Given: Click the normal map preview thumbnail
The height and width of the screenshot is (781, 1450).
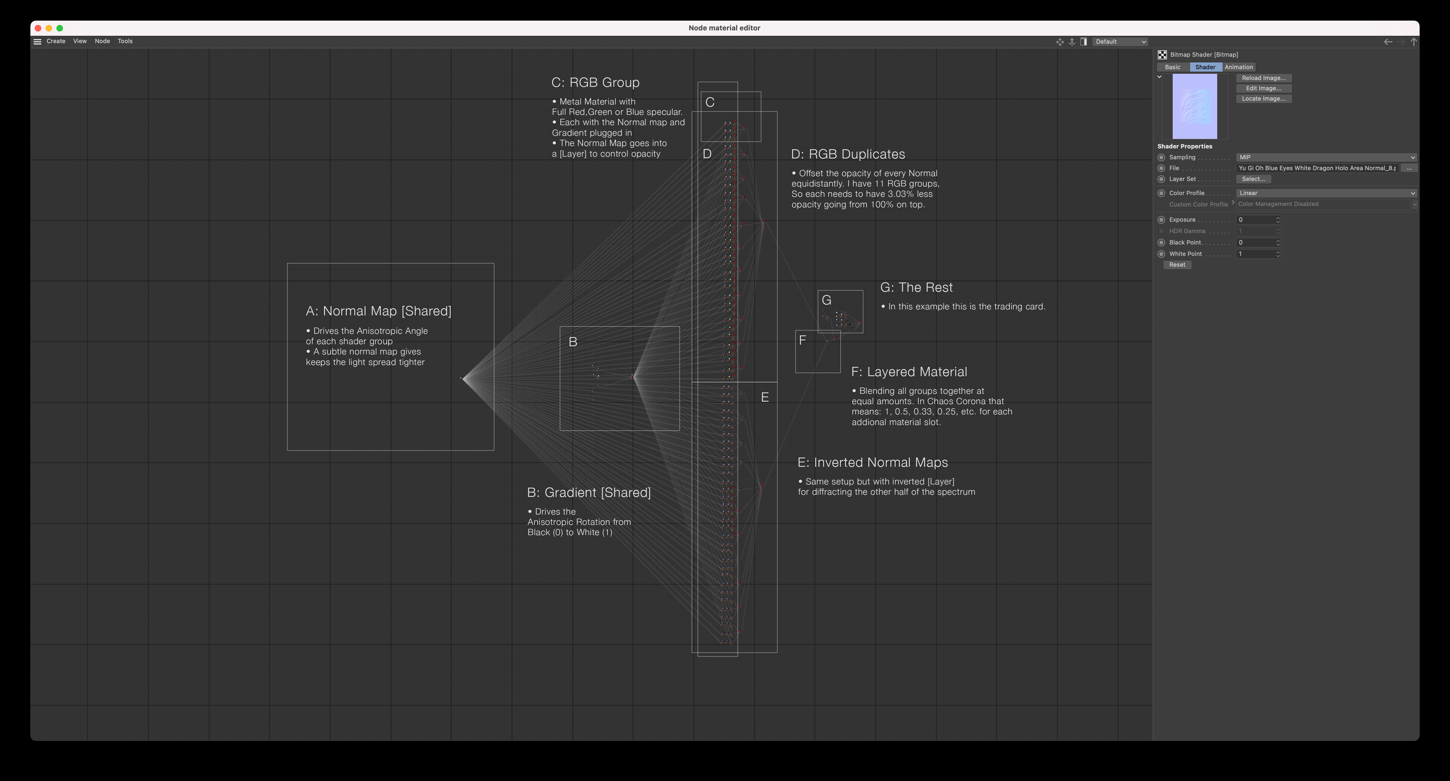Looking at the screenshot, I should (x=1194, y=106).
